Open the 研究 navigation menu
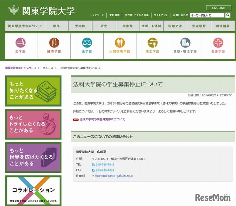Image resolution: width=236 pixels, height=206 pixels. [104, 26]
